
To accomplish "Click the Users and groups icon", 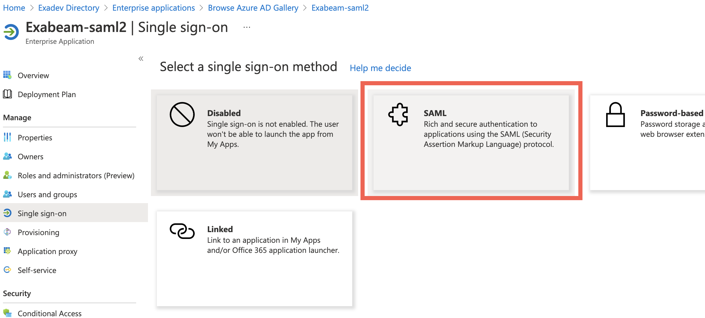I will [x=7, y=194].
